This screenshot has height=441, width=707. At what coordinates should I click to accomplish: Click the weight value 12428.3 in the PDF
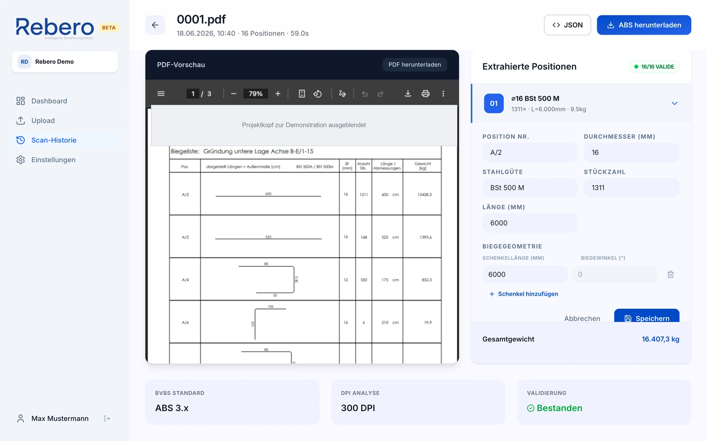[x=425, y=194]
